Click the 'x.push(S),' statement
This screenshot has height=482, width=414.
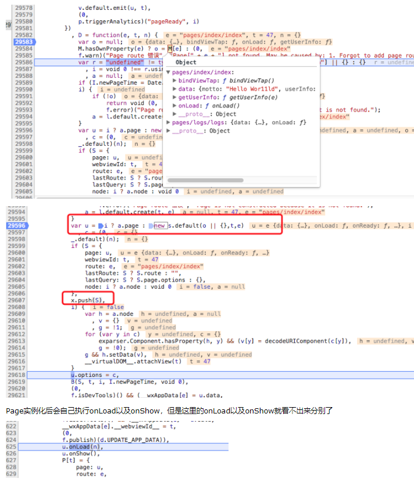click(x=88, y=300)
